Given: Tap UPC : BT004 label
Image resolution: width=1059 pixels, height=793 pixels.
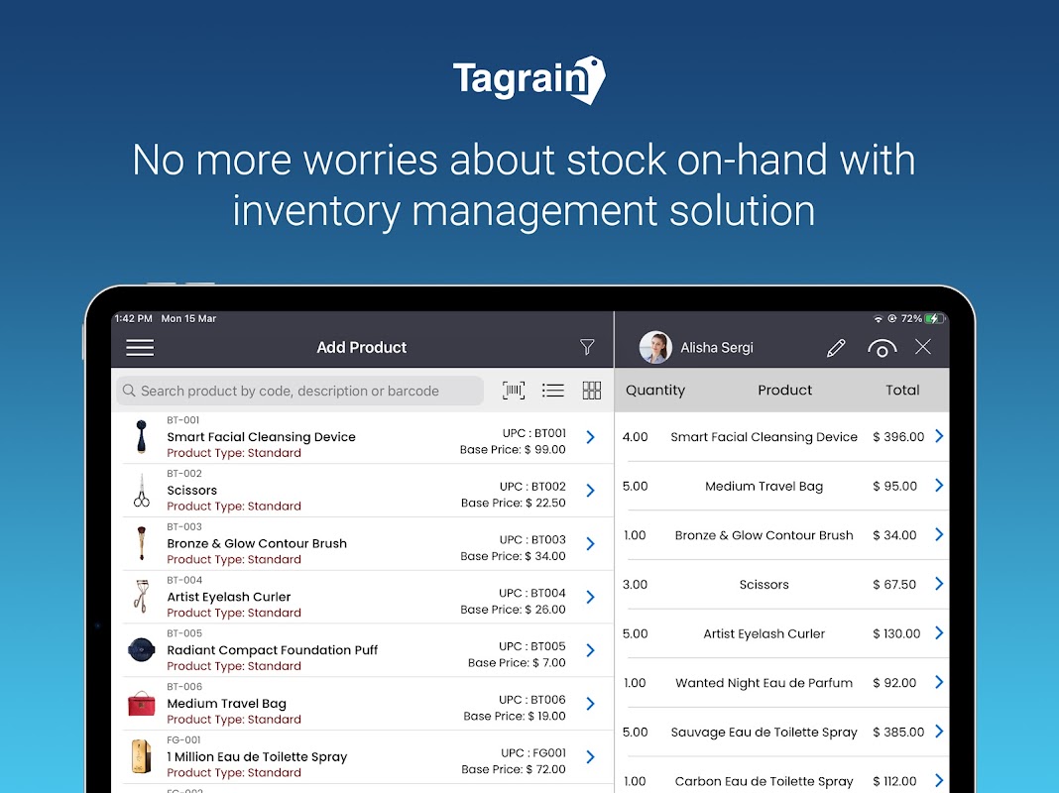Looking at the screenshot, I should pyautogui.click(x=532, y=593).
